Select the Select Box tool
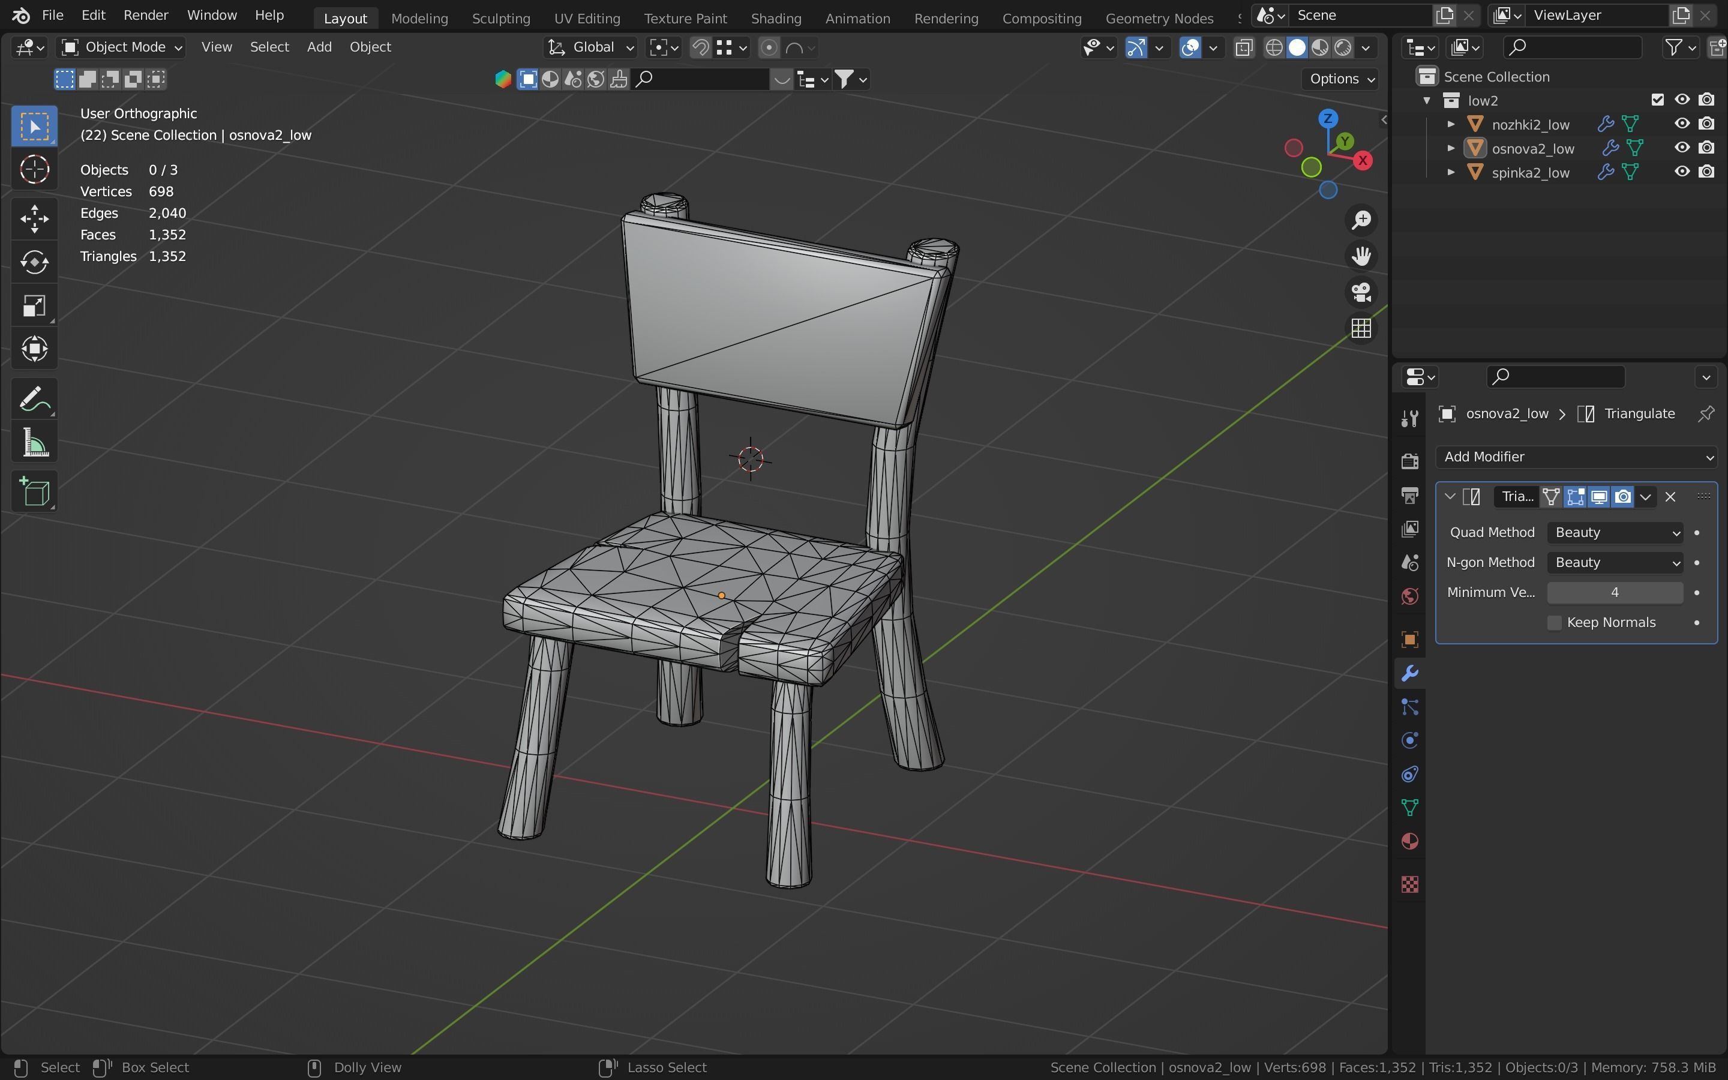The image size is (1728, 1080). point(34,127)
